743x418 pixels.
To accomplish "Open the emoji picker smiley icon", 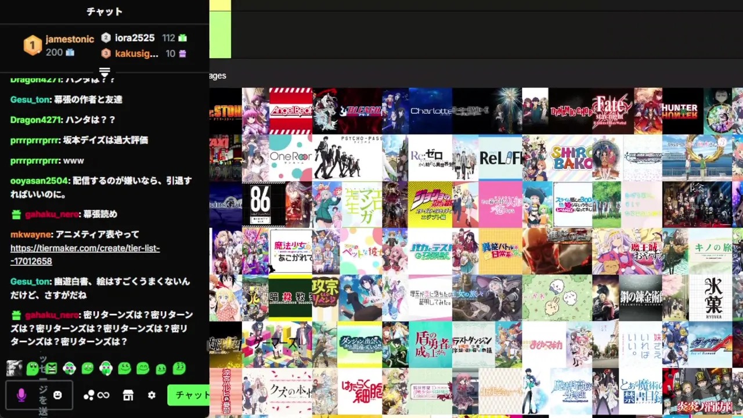I will click(x=57, y=395).
